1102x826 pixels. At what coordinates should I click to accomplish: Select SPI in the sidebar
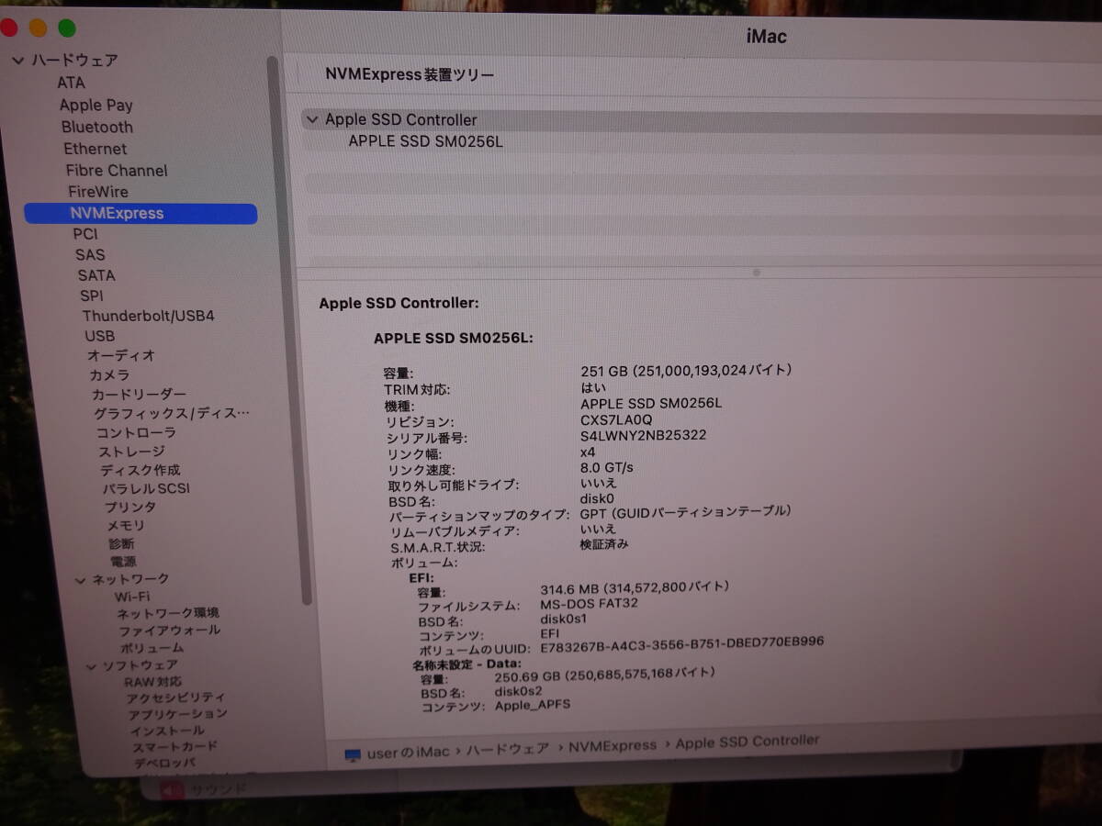point(91,296)
